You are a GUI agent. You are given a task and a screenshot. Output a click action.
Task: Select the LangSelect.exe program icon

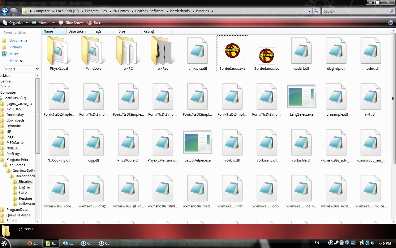pos(301,96)
